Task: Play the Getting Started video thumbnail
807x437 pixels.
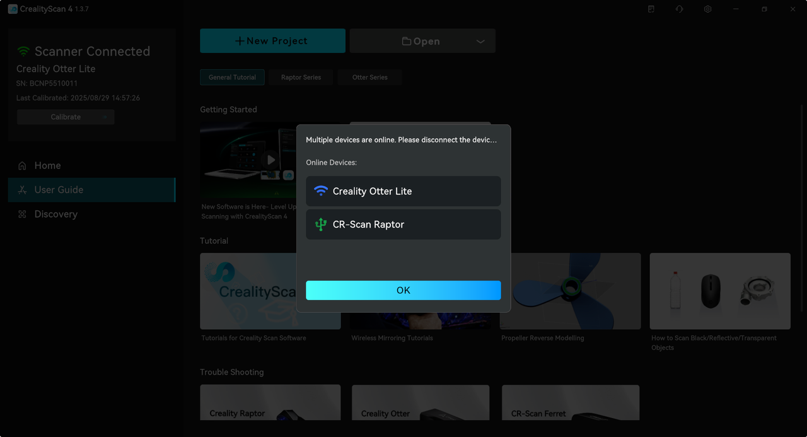Action: pyautogui.click(x=270, y=160)
